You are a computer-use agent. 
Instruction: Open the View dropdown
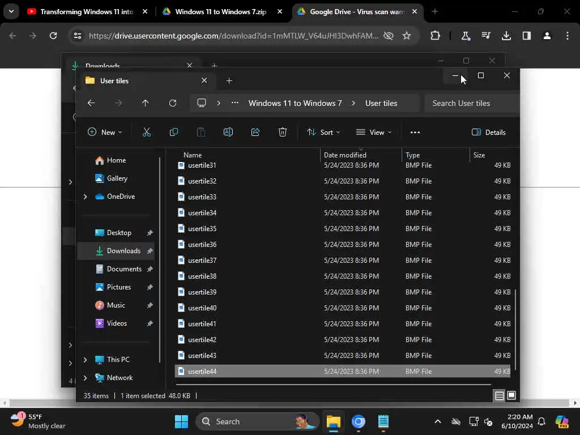[x=374, y=132]
